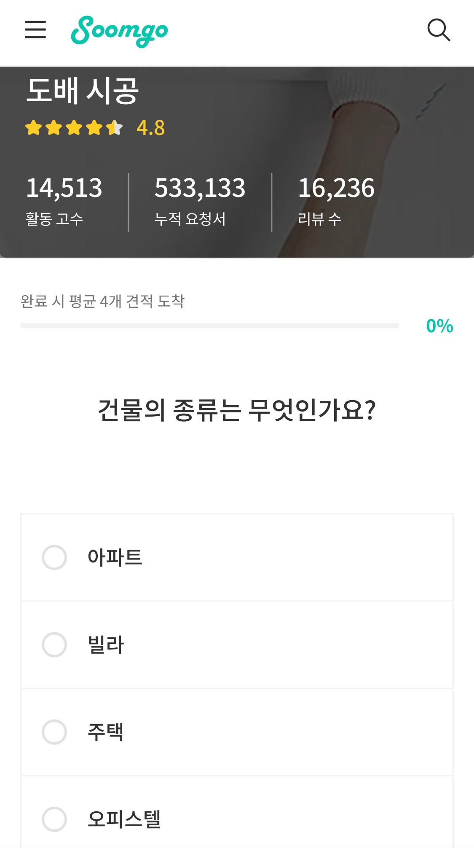This screenshot has width=474, height=848.
Task: Click the 4.8 rating score
Action: (x=151, y=128)
